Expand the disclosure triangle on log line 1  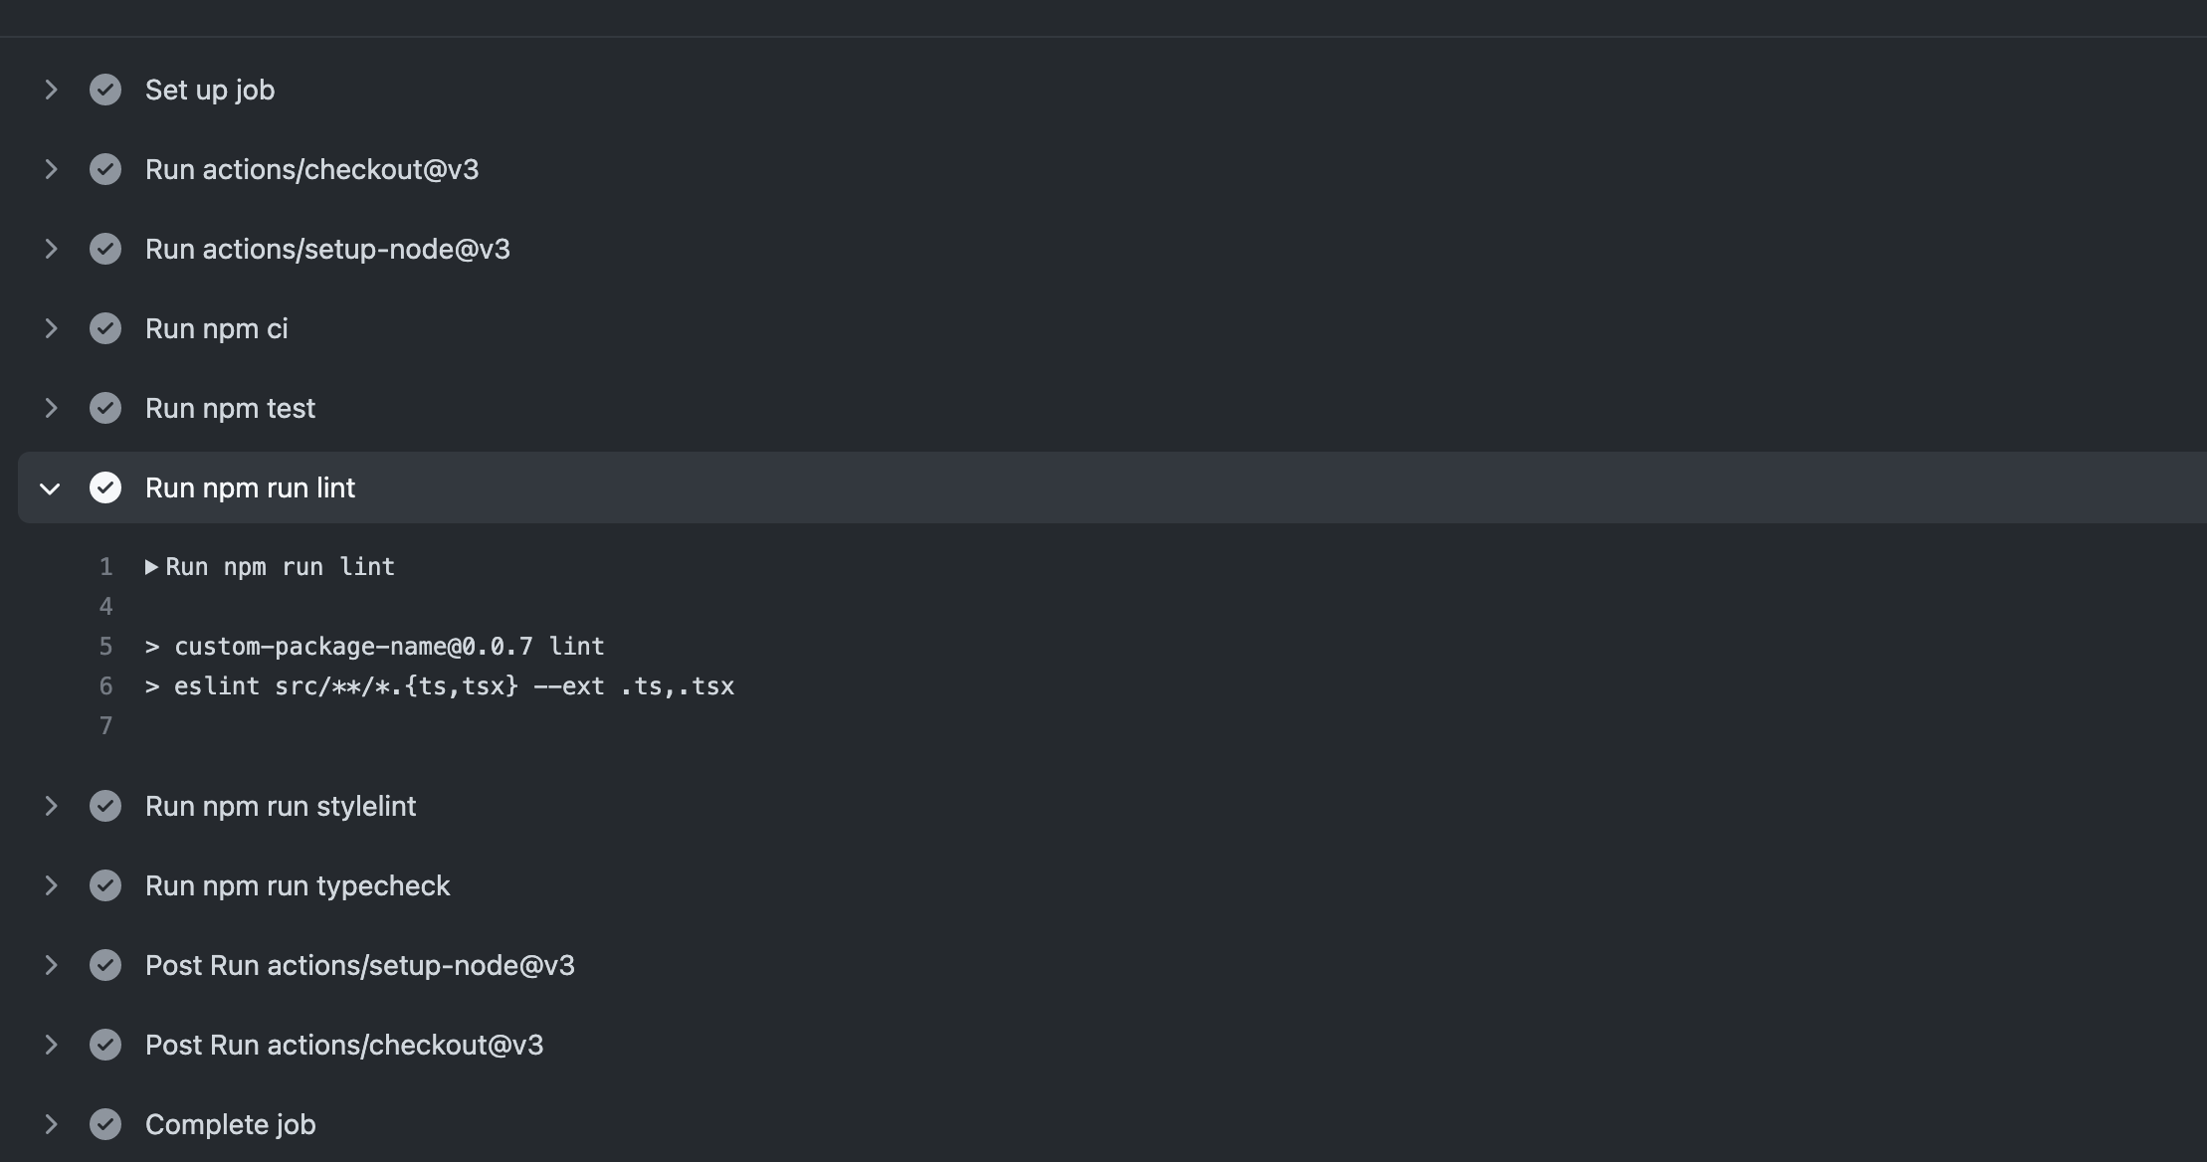point(151,567)
